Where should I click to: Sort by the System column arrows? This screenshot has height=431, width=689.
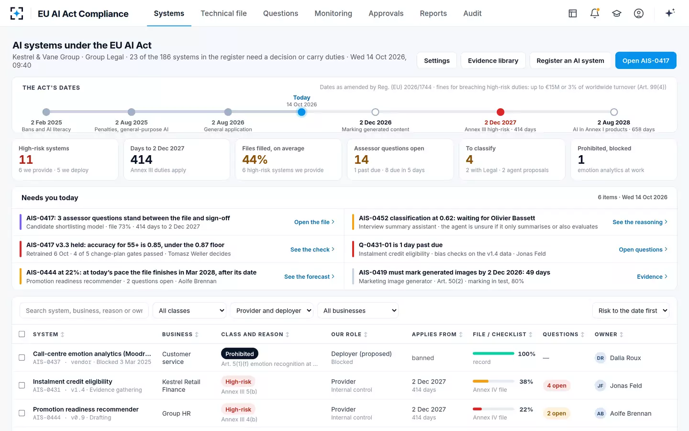pyautogui.click(x=63, y=335)
